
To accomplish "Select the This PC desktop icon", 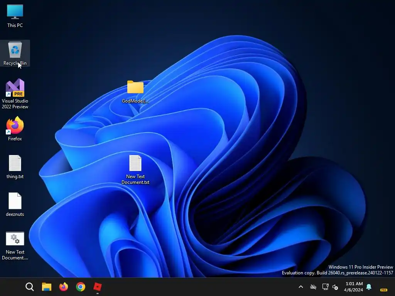I will coord(15,16).
